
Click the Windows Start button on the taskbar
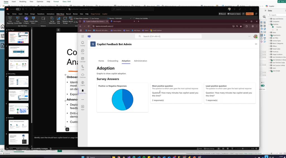83,157
